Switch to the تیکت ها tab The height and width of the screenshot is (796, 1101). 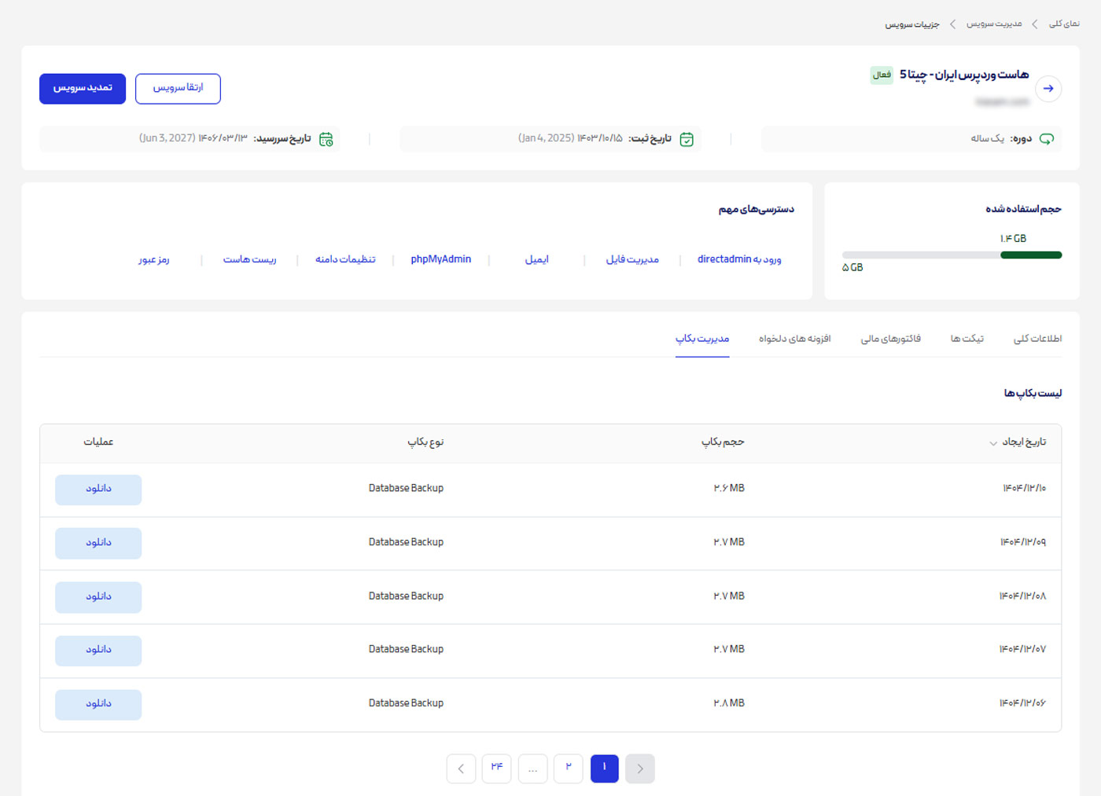(967, 339)
